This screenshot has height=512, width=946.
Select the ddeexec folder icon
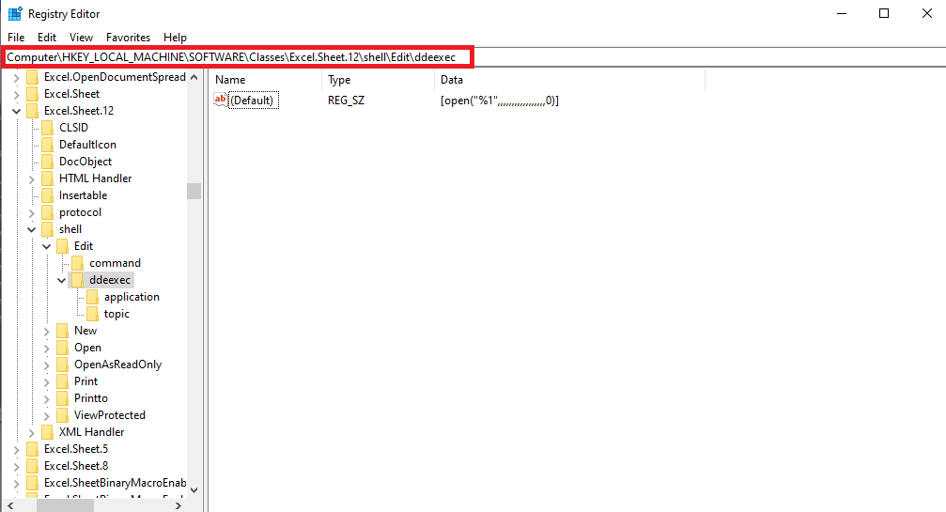pos(77,280)
